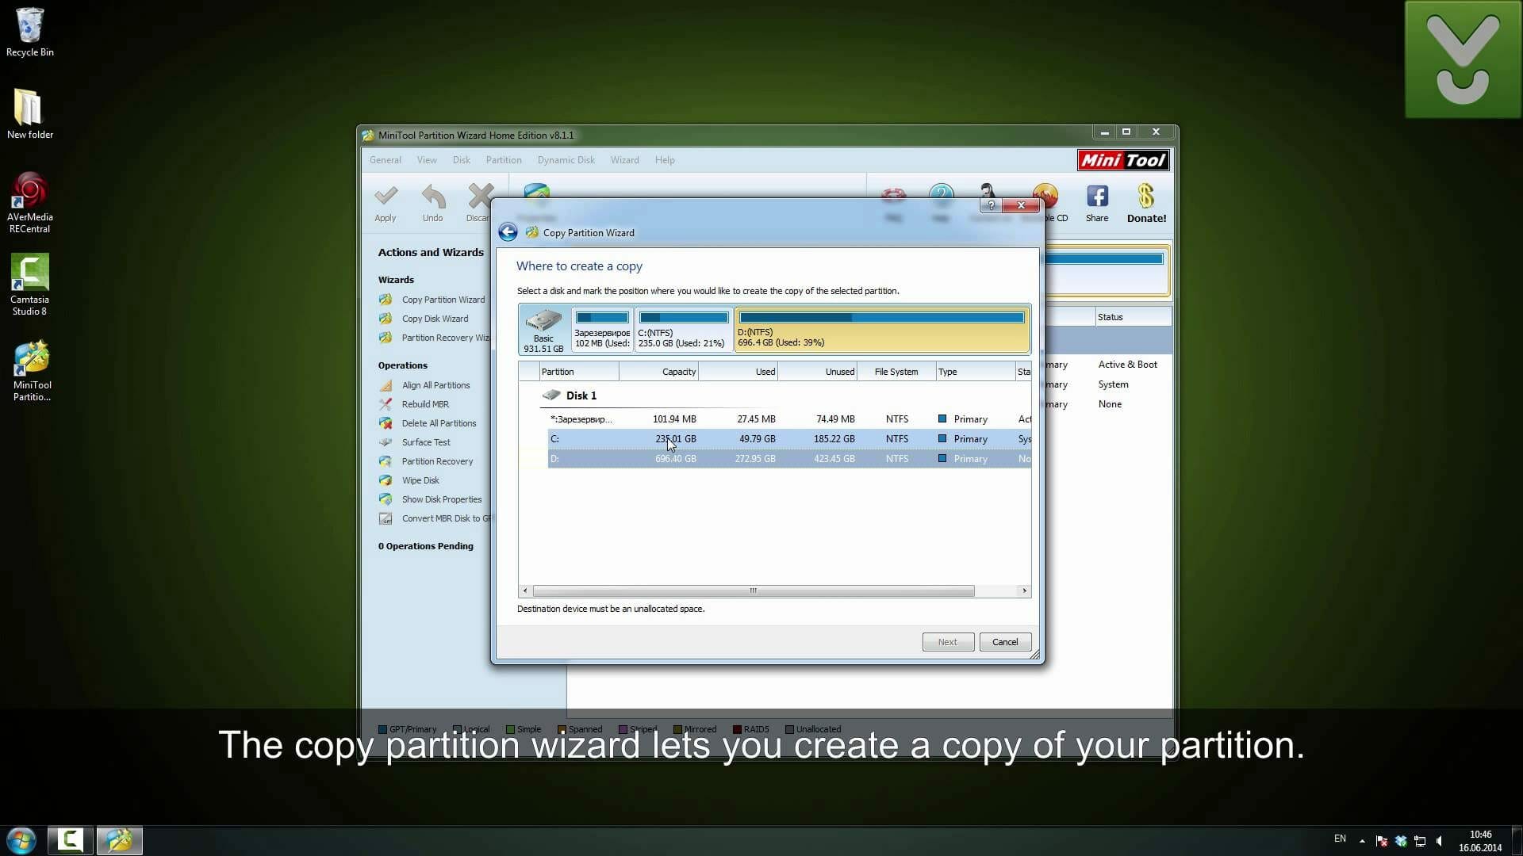The width and height of the screenshot is (1523, 856).
Task: Open the Partition menu
Action: point(504,160)
